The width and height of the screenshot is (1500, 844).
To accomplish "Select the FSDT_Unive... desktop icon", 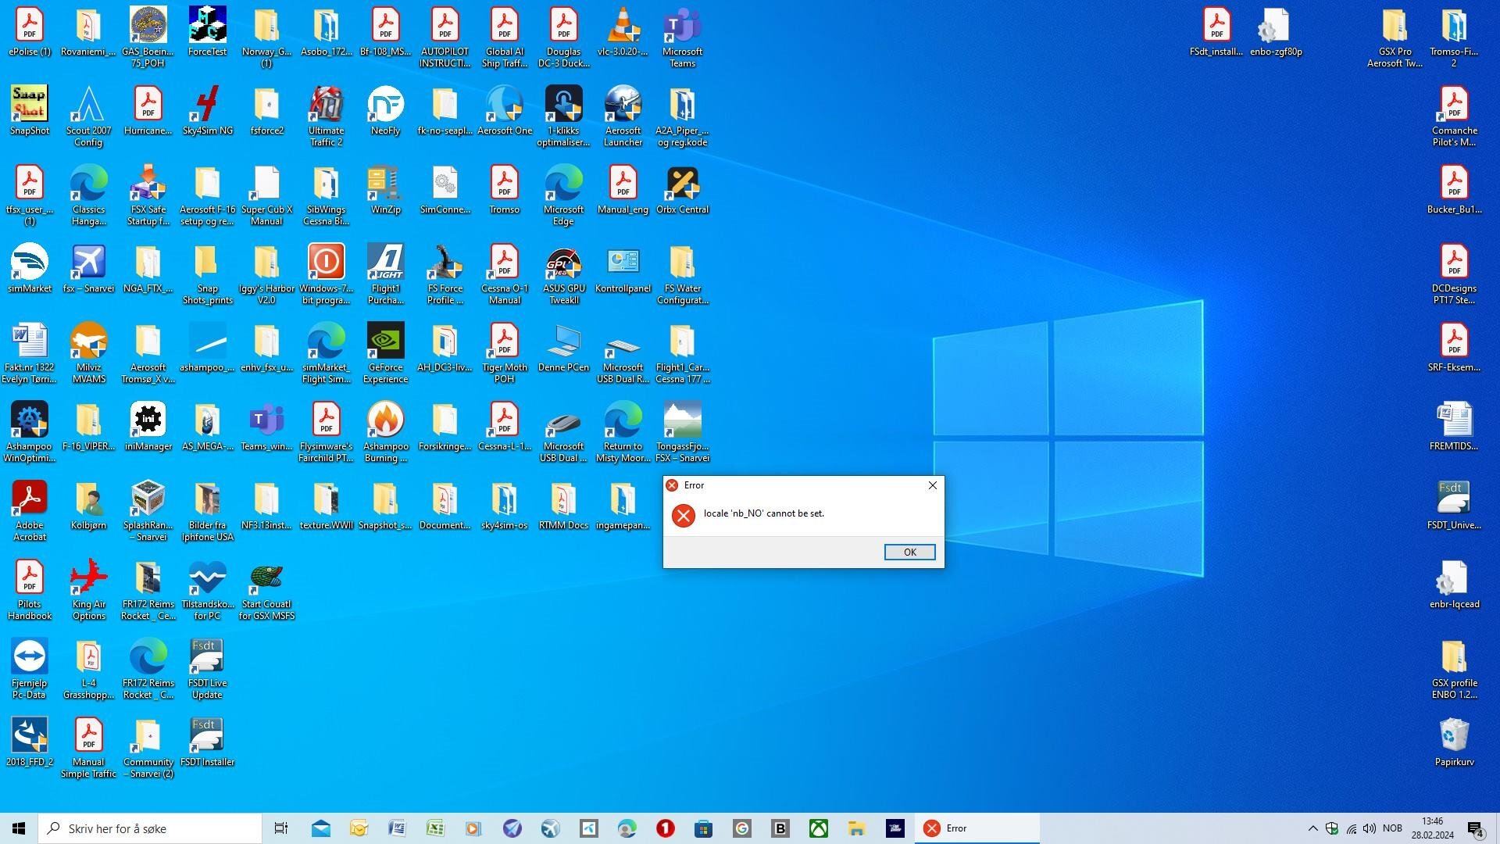I will click(x=1454, y=506).
